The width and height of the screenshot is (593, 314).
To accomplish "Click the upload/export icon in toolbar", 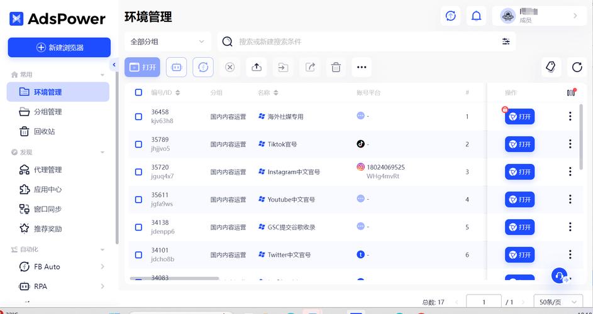I will click(x=257, y=67).
